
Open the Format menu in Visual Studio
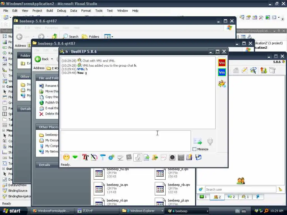86,11
